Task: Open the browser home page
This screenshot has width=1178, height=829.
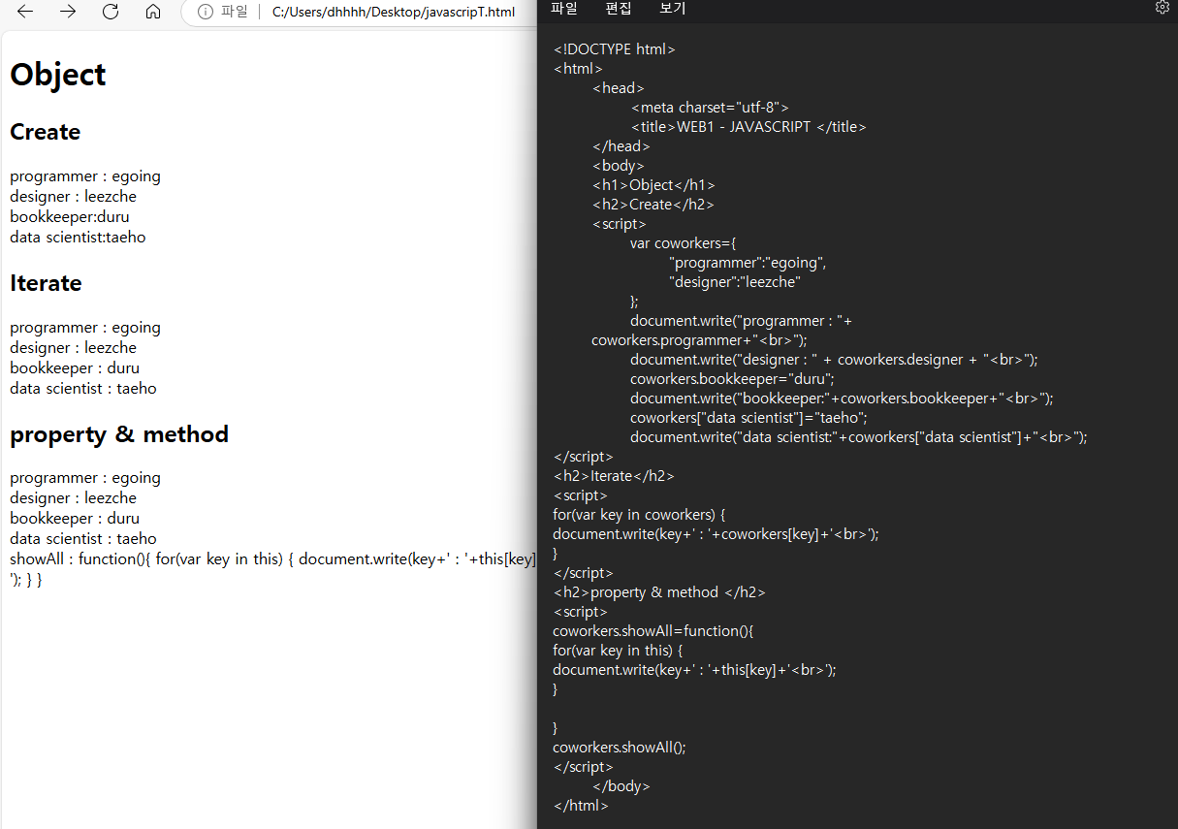Action: pos(153,12)
